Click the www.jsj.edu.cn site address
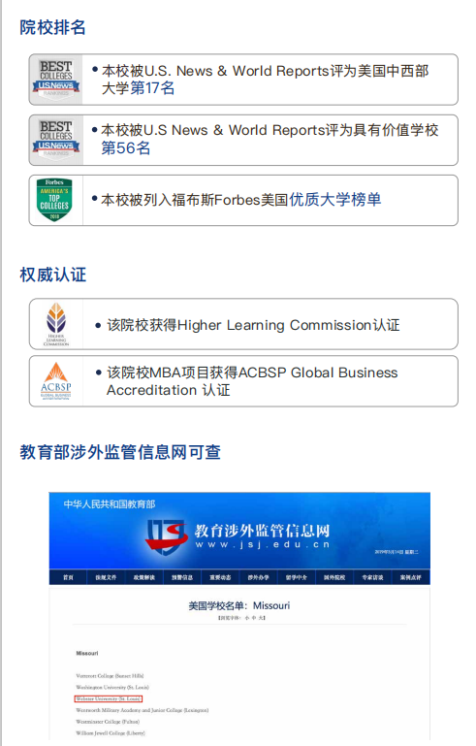Image resolution: width=476 pixels, height=746 pixels. (x=263, y=544)
